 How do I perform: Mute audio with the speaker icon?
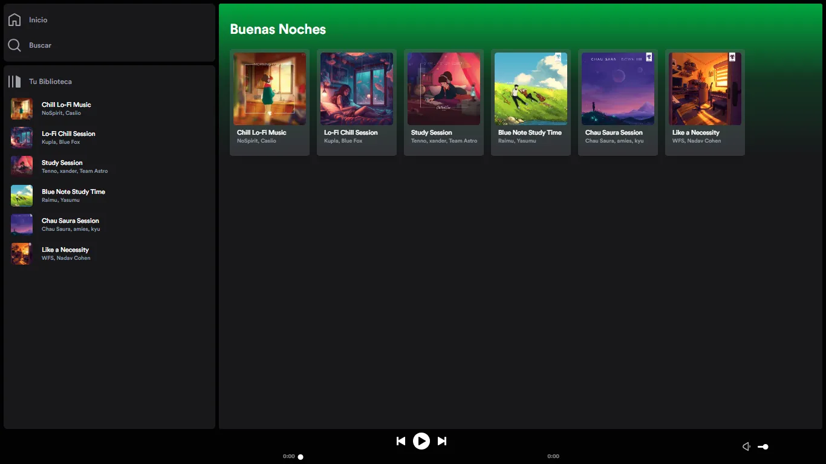point(747,446)
